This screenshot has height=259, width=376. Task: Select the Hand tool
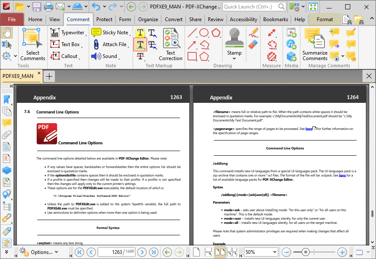(x=7, y=32)
